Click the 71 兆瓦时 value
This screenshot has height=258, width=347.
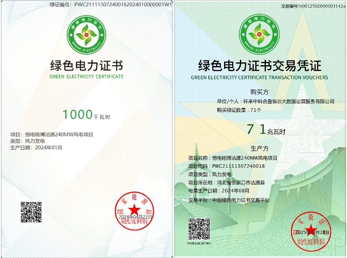(266, 129)
